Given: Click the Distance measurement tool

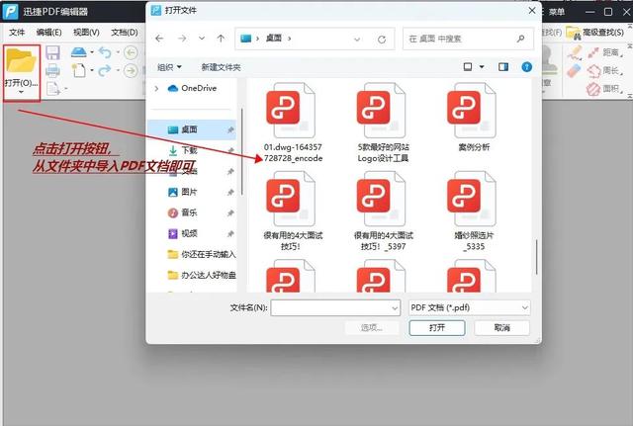Looking at the screenshot, I should tap(604, 52).
